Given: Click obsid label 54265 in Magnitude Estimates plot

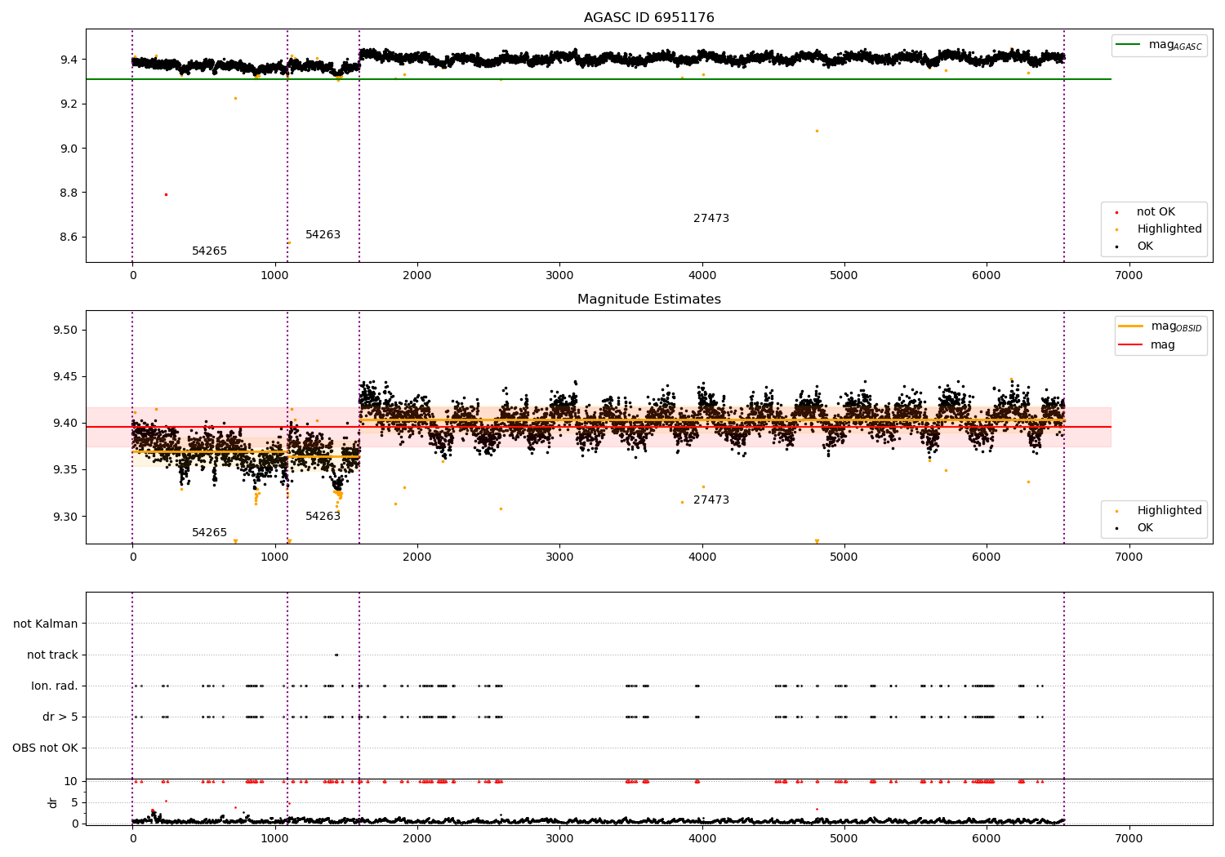Looking at the screenshot, I should pos(209,533).
